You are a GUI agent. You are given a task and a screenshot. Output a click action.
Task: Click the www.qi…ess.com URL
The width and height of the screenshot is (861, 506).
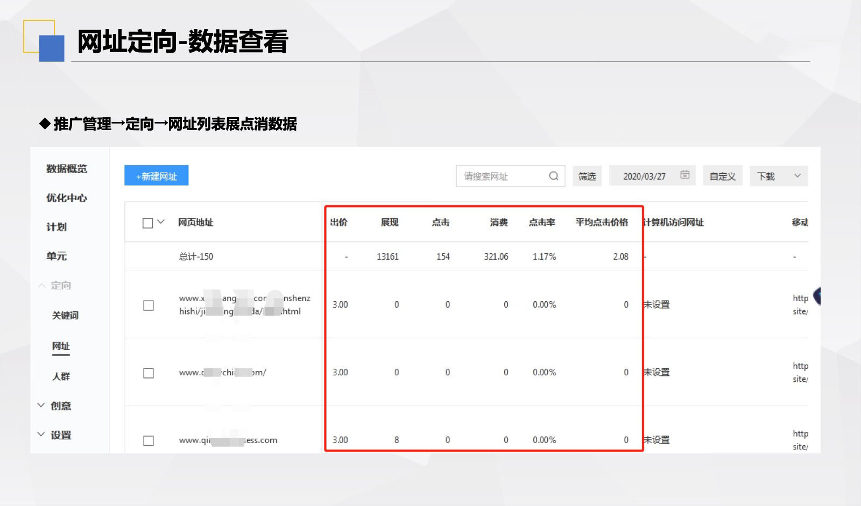tap(228, 440)
